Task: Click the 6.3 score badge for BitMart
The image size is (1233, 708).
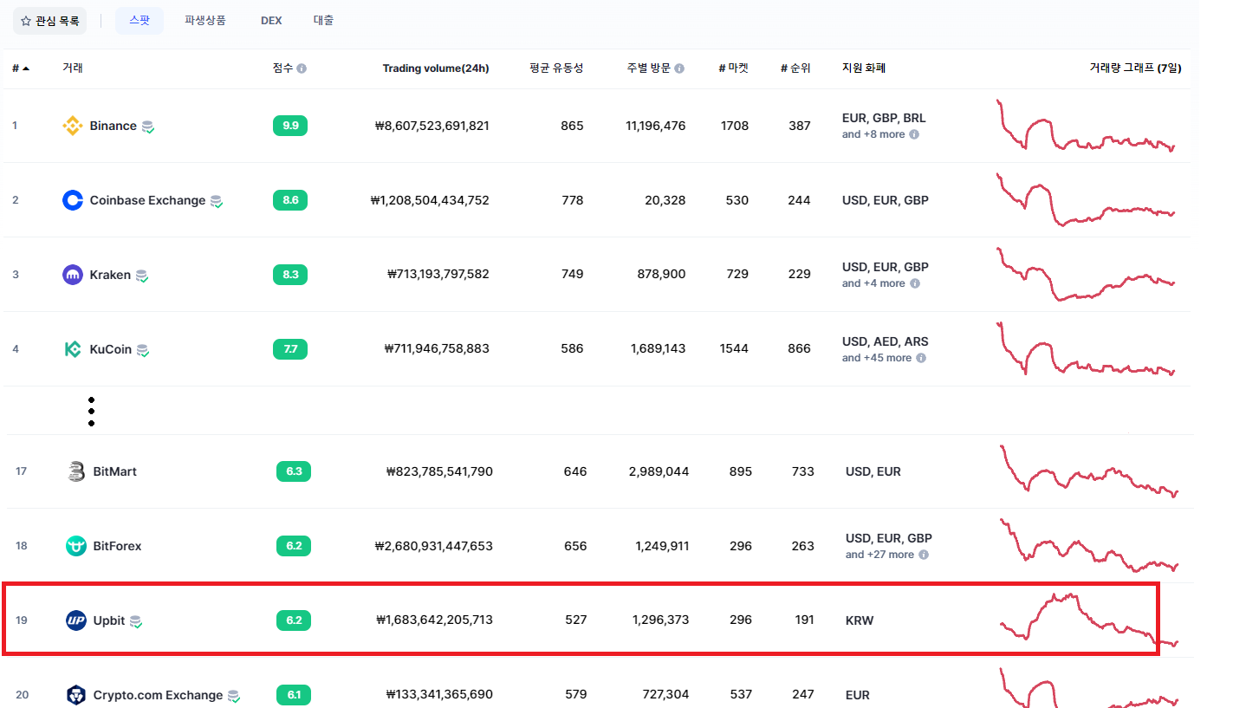Action: pos(294,472)
